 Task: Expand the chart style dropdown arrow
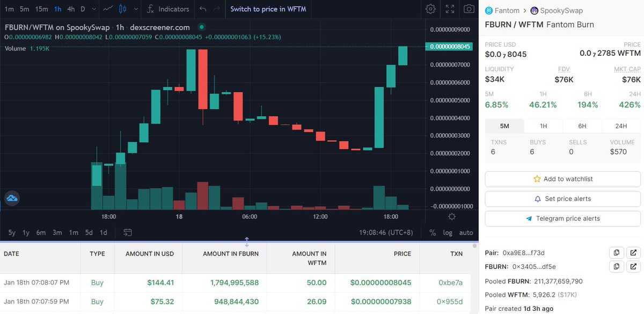coord(135,9)
